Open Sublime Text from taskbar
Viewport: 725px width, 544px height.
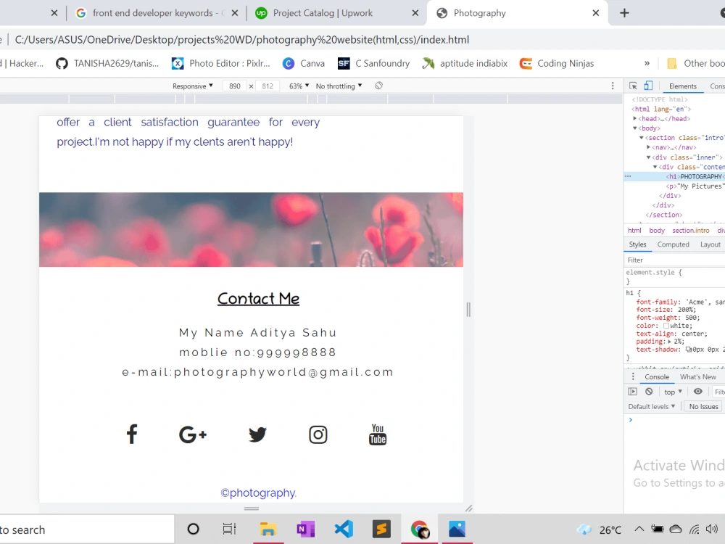pyautogui.click(x=381, y=529)
